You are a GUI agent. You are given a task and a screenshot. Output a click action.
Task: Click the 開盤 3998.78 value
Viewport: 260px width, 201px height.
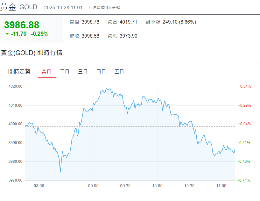(90, 22)
